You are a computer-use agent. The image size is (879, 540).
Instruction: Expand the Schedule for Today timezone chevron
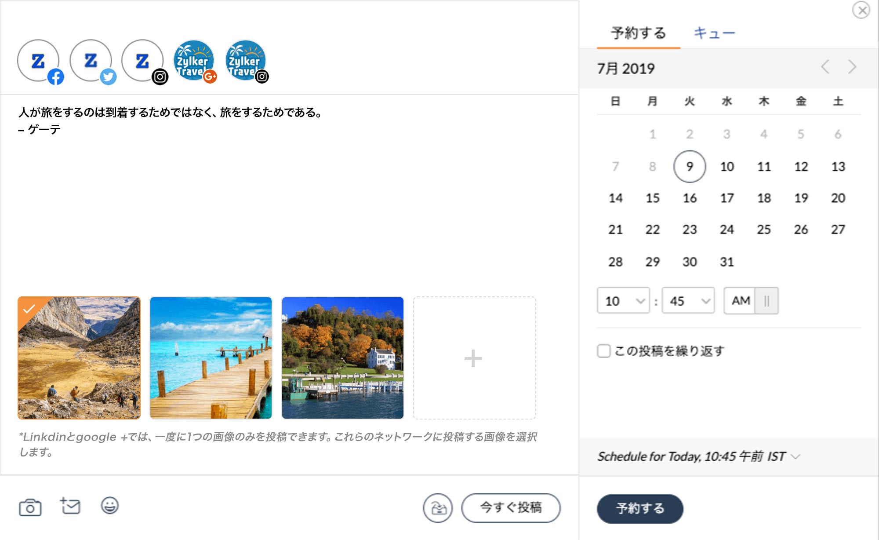795,457
